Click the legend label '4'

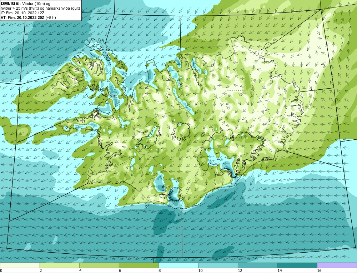pos(80,270)
